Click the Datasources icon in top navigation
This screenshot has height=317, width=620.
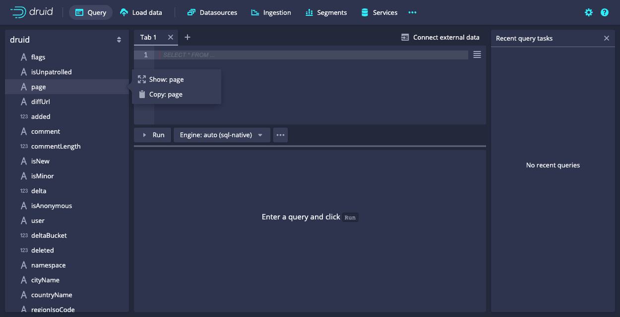(191, 12)
